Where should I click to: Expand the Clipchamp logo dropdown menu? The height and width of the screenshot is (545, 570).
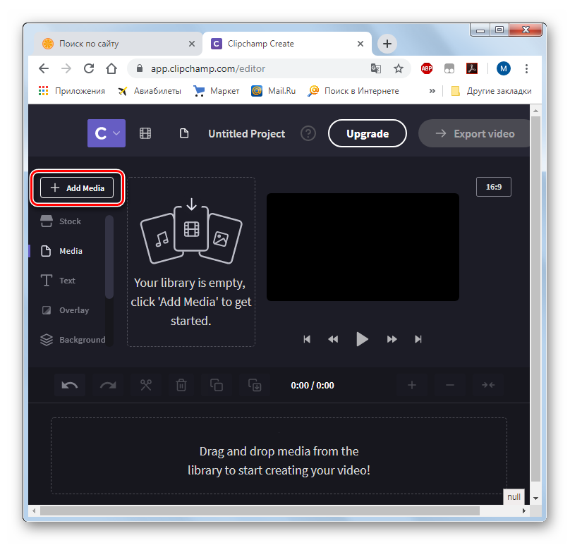(x=107, y=133)
